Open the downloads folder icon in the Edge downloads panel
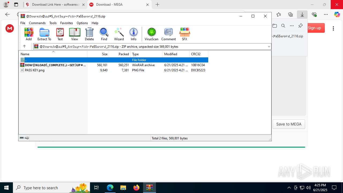This screenshot has height=193, width=343. coord(275,26)
